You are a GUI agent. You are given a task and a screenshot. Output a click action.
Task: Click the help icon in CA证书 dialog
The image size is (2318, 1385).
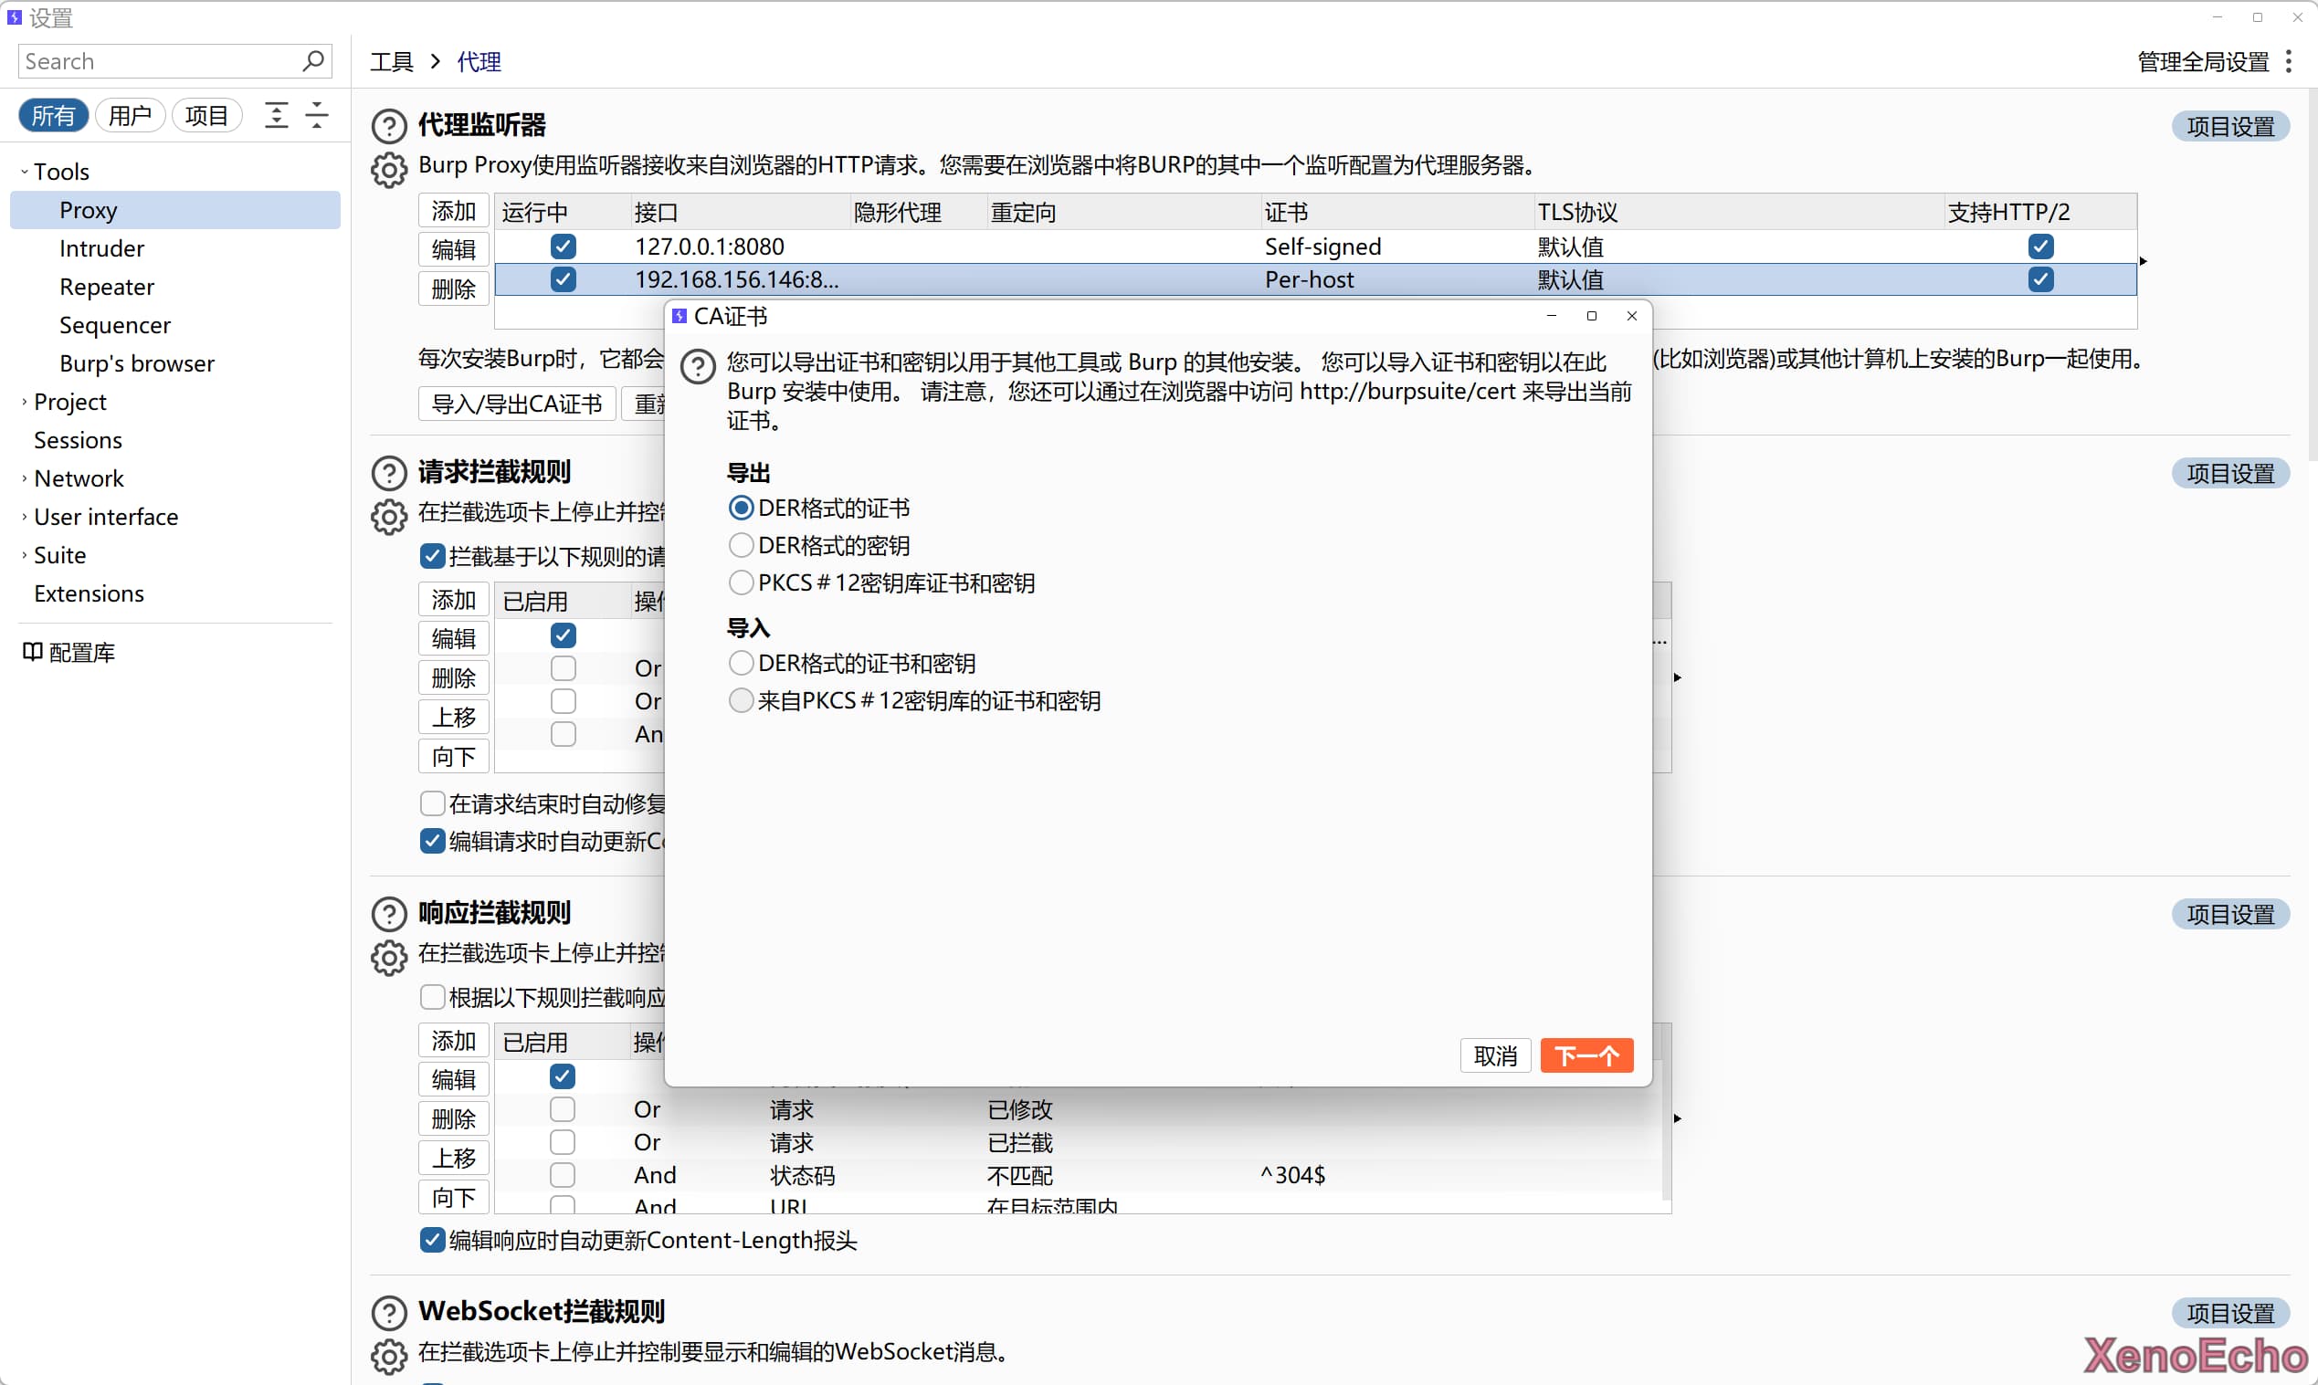coord(698,367)
